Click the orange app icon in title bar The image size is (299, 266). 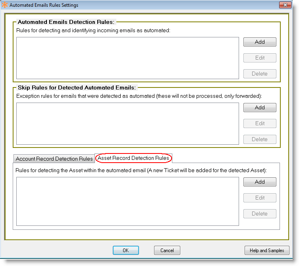click(5, 5)
